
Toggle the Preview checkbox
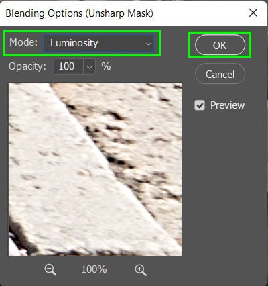pyautogui.click(x=200, y=105)
